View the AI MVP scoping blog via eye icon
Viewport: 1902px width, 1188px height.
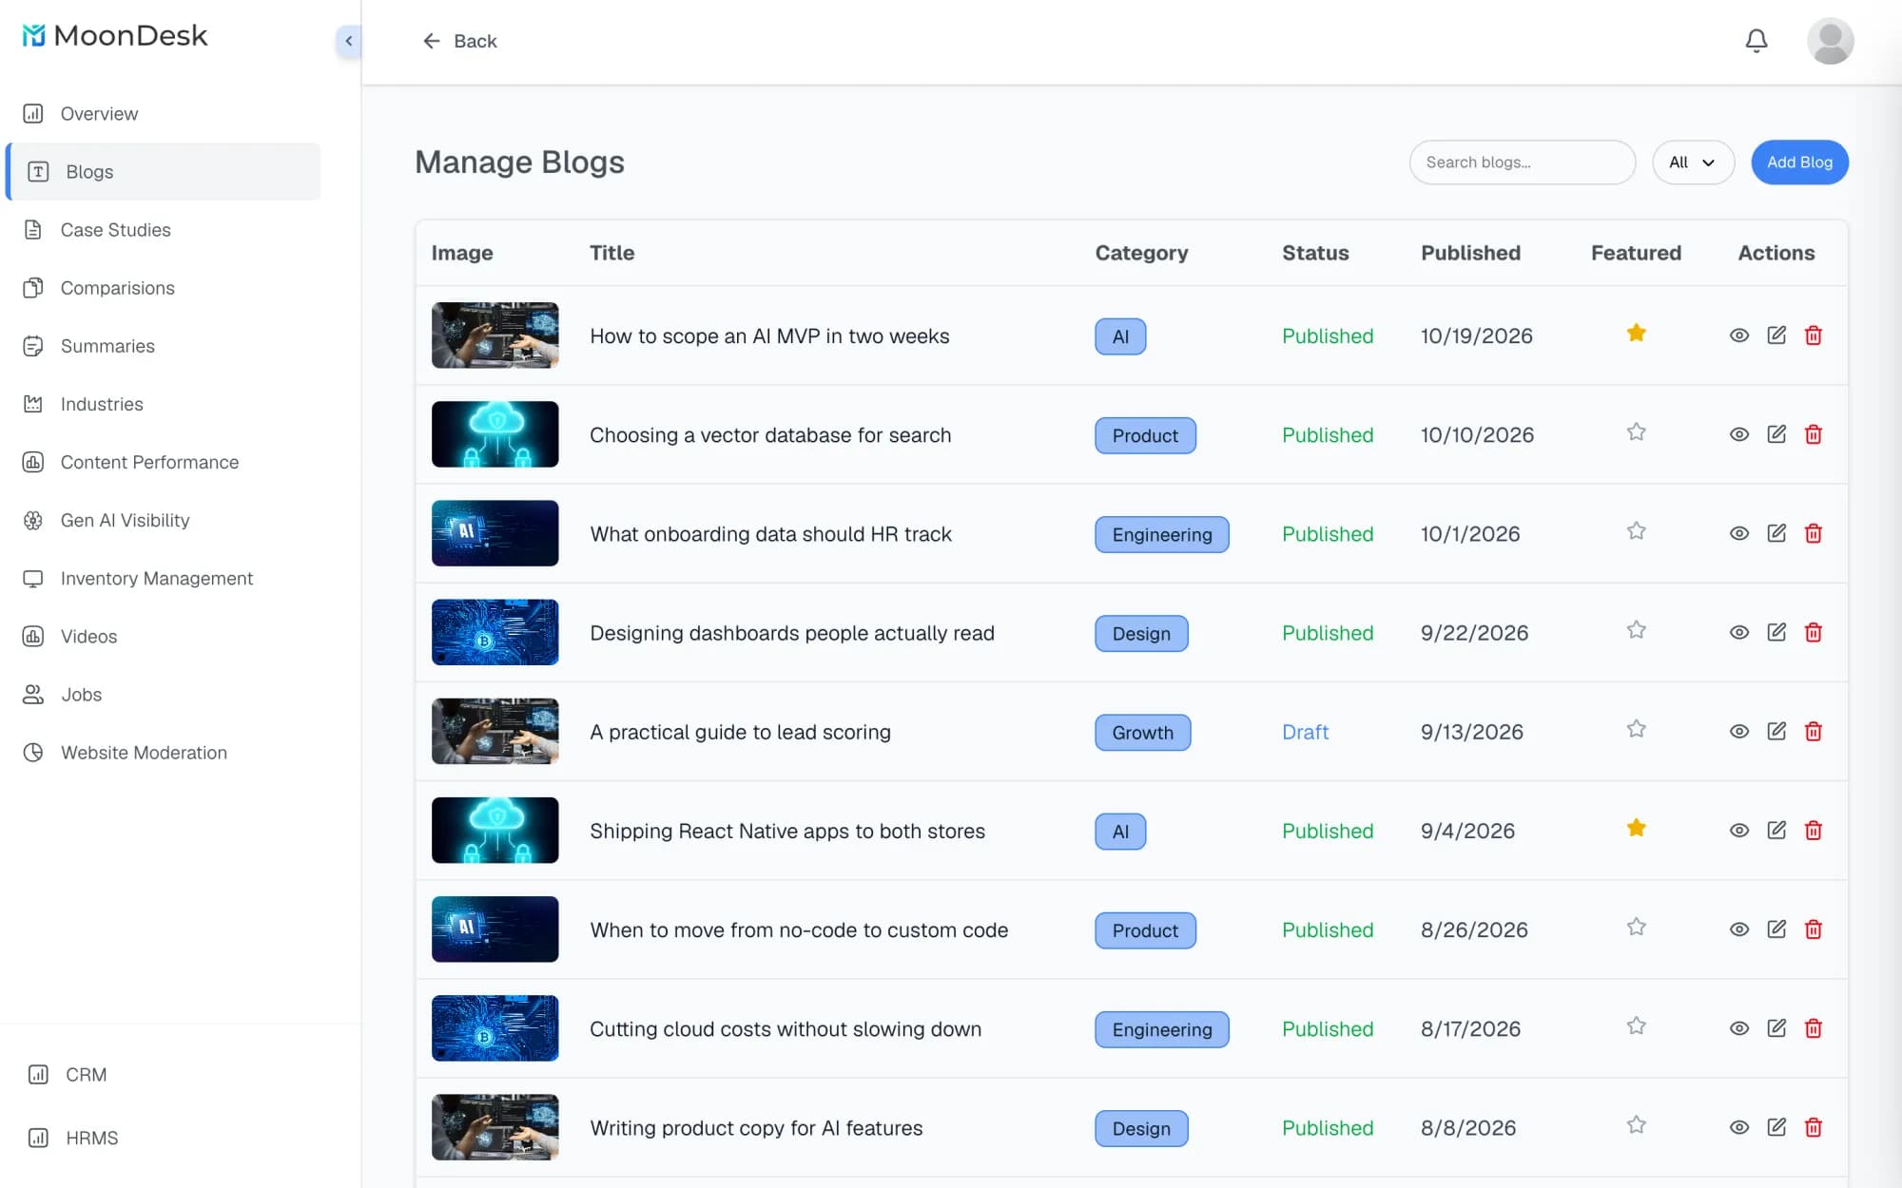[x=1739, y=335]
